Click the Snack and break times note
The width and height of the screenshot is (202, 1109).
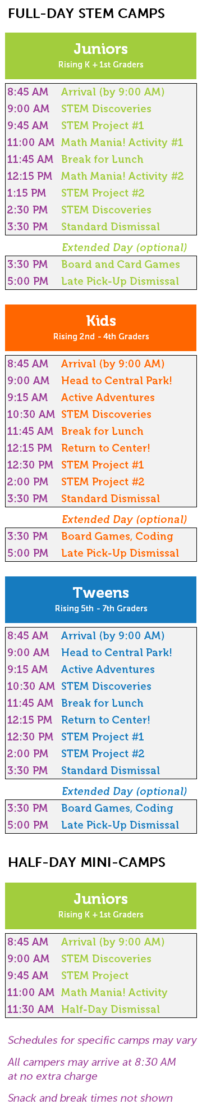(x=90, y=1098)
